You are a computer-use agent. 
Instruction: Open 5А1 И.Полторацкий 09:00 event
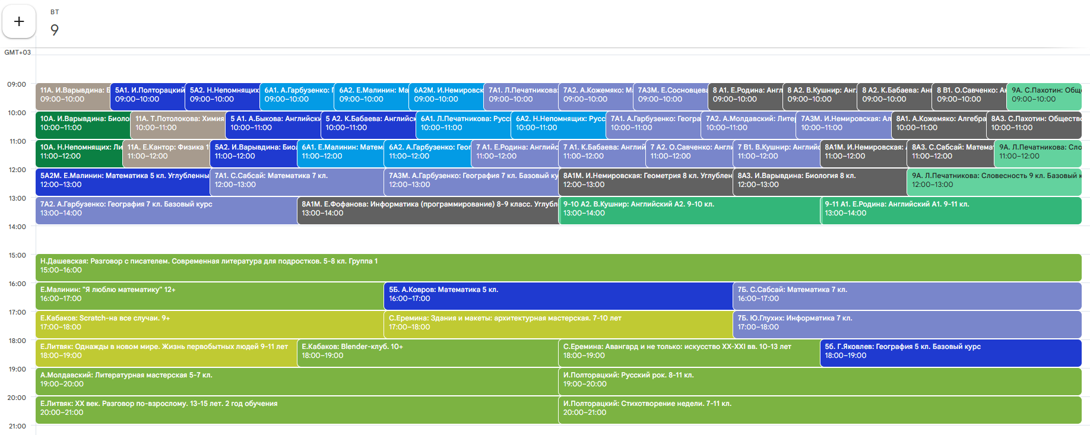pyautogui.click(x=148, y=96)
